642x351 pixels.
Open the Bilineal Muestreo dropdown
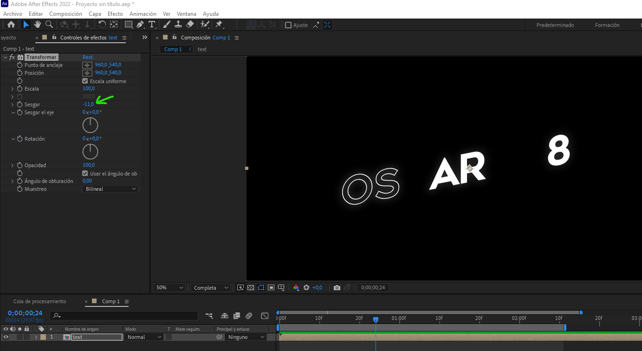[110, 189]
